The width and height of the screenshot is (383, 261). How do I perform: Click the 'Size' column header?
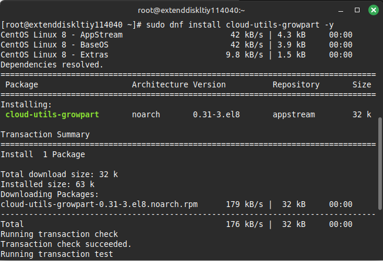(361, 84)
